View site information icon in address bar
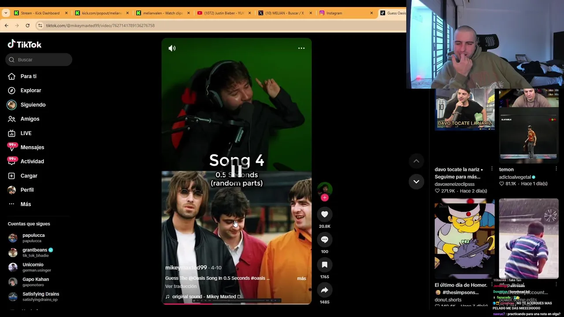Viewport: 564px width, 317px height. (40, 26)
